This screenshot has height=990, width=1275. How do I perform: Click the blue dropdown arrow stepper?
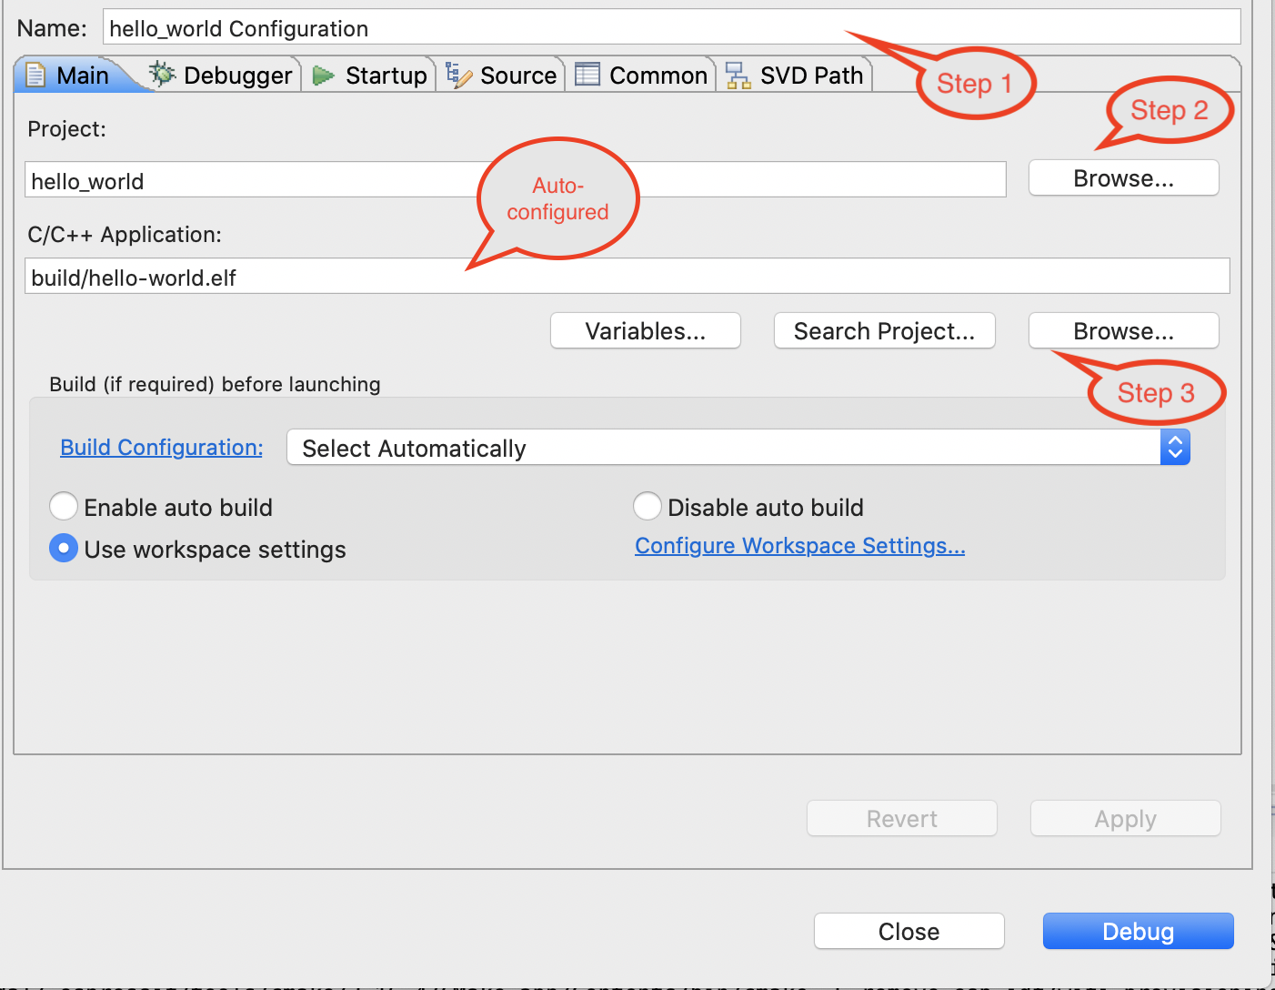click(x=1175, y=448)
